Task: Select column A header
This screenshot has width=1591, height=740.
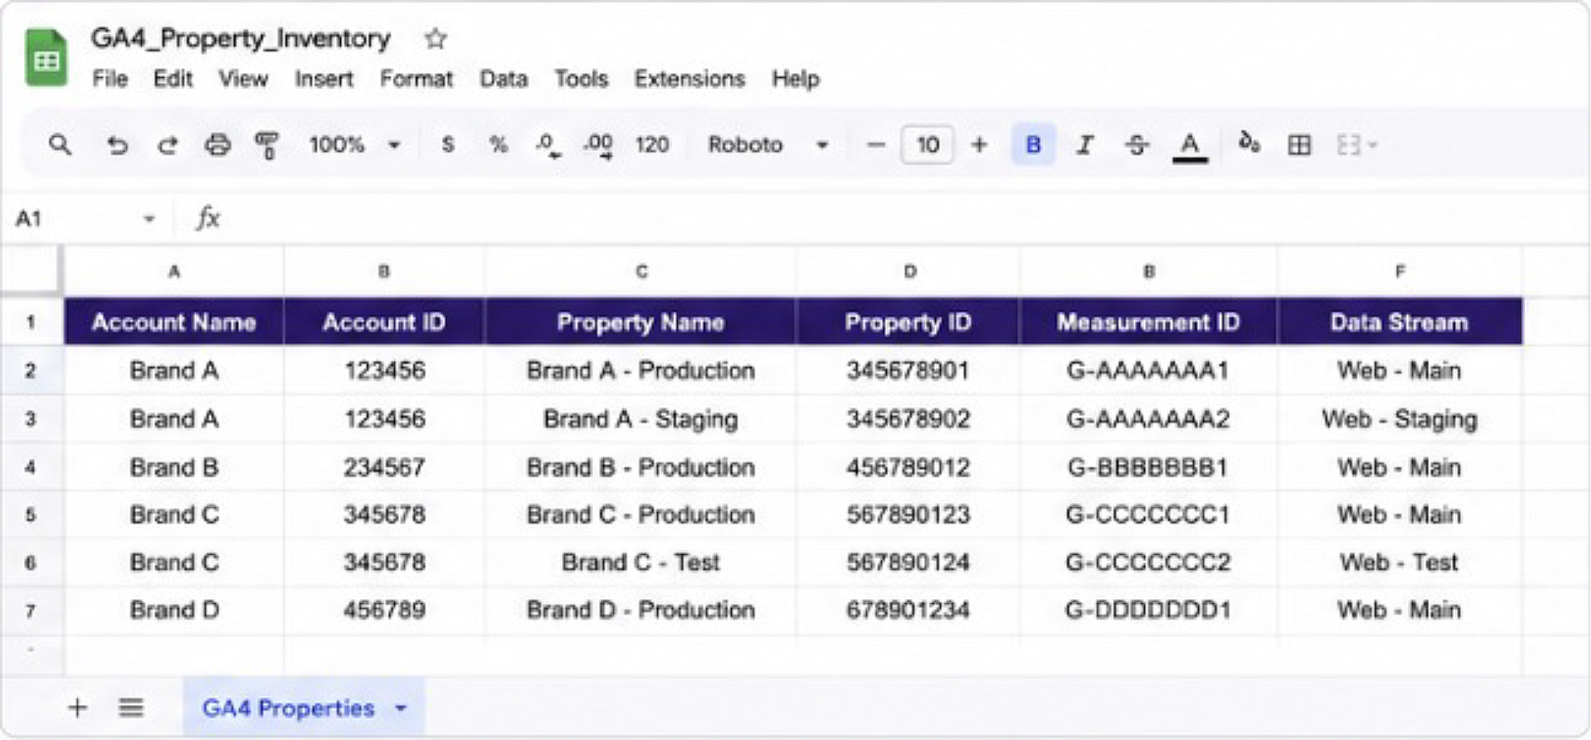Action: click(174, 271)
